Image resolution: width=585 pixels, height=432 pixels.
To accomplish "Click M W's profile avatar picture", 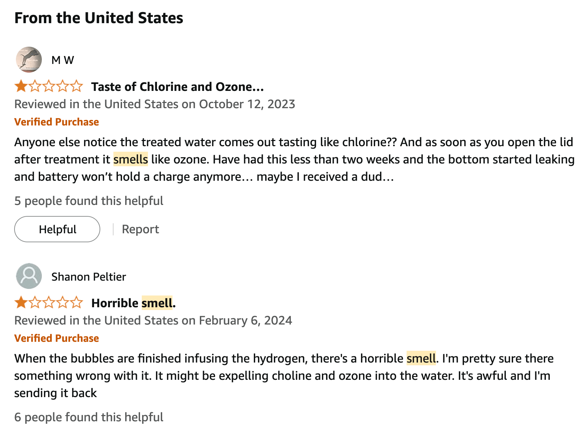I will 29,60.
